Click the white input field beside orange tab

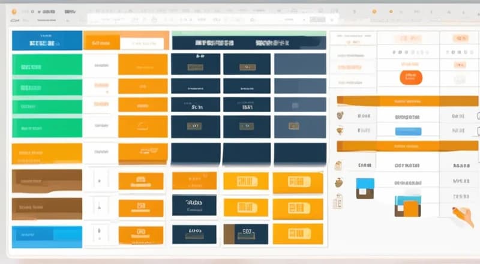144,43
